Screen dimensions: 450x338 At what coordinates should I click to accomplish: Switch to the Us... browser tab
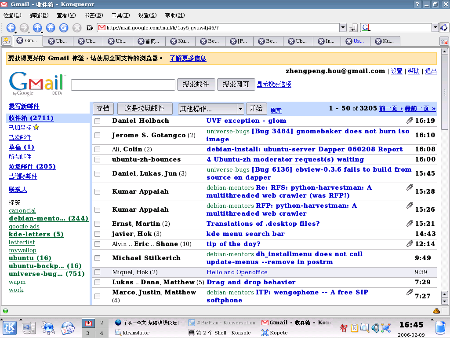click(355, 41)
